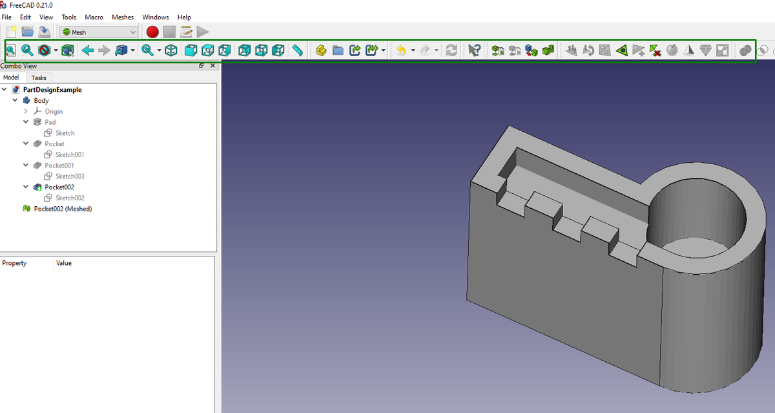
Task: Switch to the isometric view
Action: coord(170,50)
